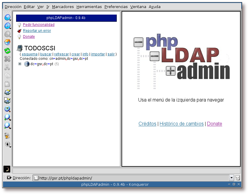Click the Reportar un error link
This screenshot has height=195, width=249.
click(37, 31)
